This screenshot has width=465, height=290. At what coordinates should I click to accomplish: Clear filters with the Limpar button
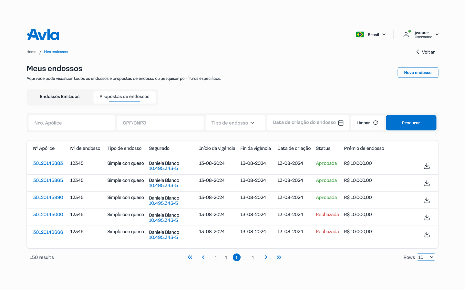pos(367,123)
